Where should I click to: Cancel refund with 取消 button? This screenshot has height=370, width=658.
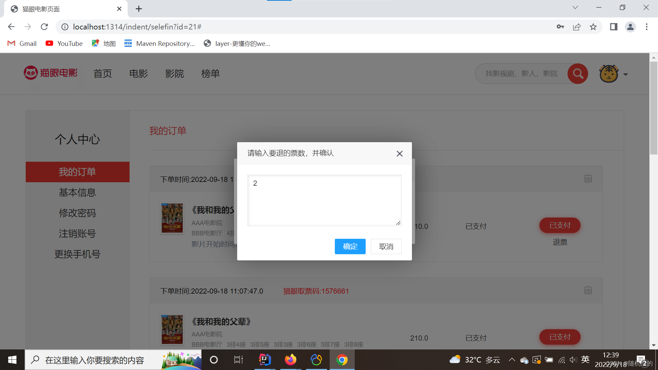pyautogui.click(x=386, y=246)
